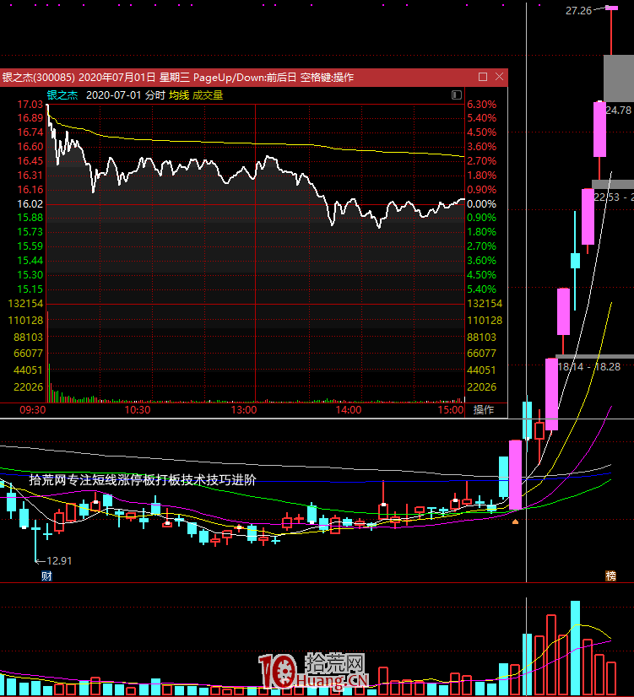
Task: Click the 银之杰 stock name label
Action: click(62, 95)
